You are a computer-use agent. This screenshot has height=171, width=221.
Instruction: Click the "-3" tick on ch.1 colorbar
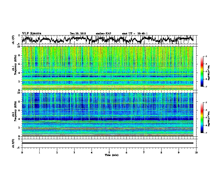pos(206,56)
